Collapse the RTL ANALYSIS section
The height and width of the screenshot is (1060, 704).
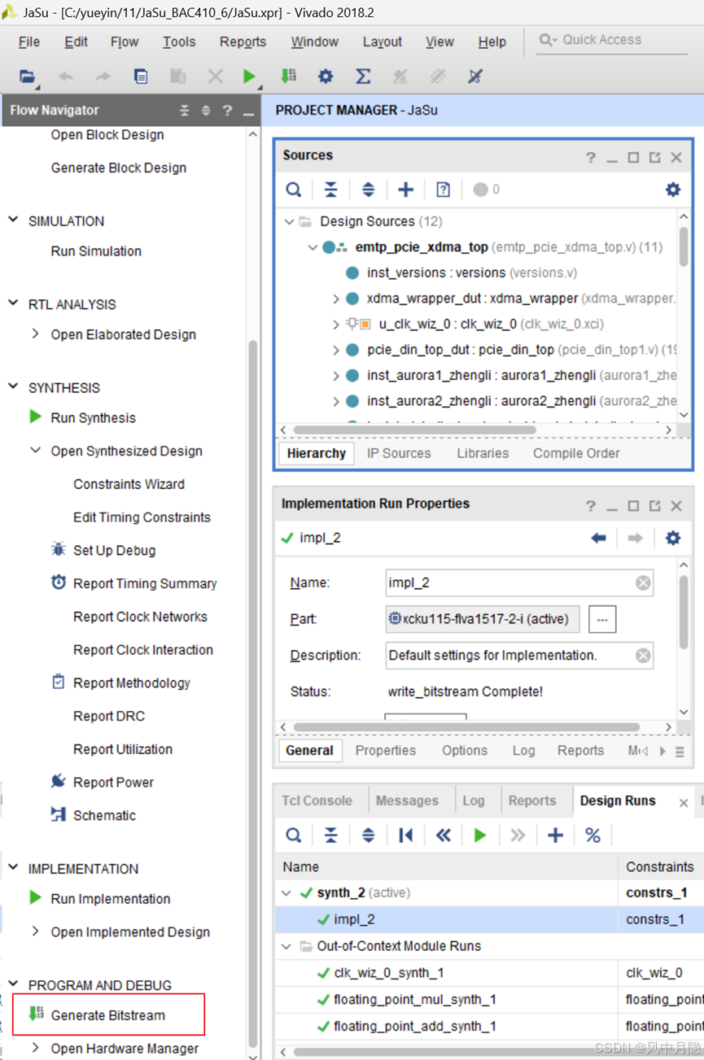(x=13, y=303)
